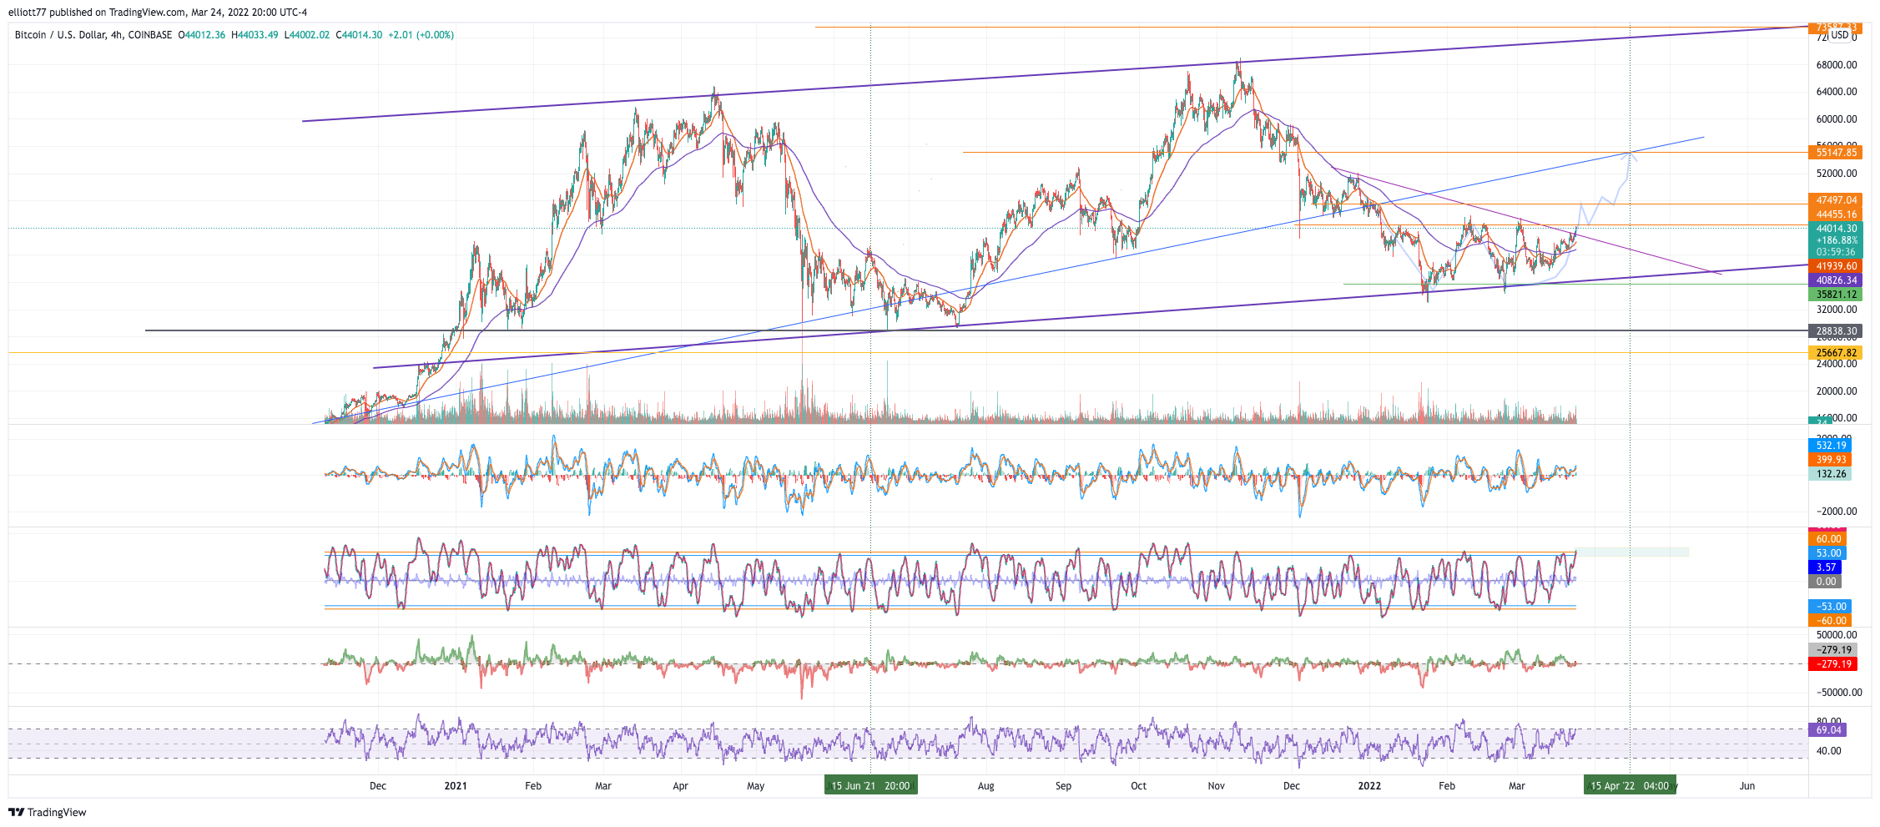1880x827 pixels.
Task: Click the high value H44033.49
Action: 255,35
